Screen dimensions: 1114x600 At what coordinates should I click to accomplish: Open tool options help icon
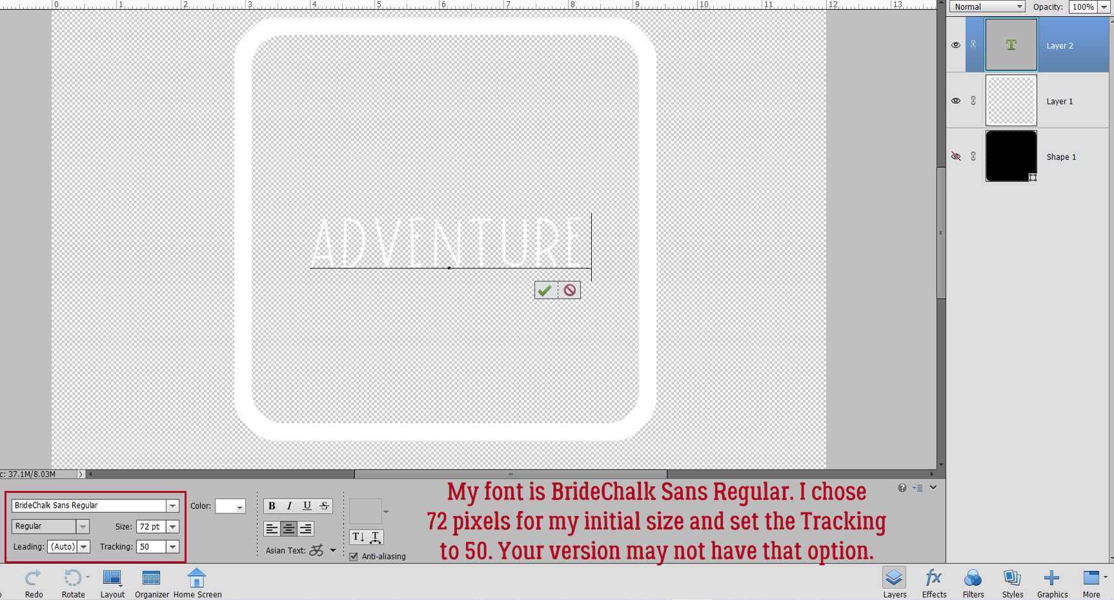[902, 488]
